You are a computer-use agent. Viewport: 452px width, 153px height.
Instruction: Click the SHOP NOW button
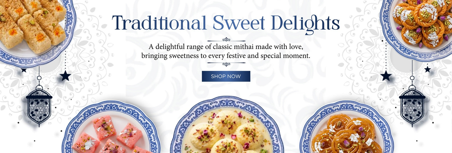(x=226, y=76)
